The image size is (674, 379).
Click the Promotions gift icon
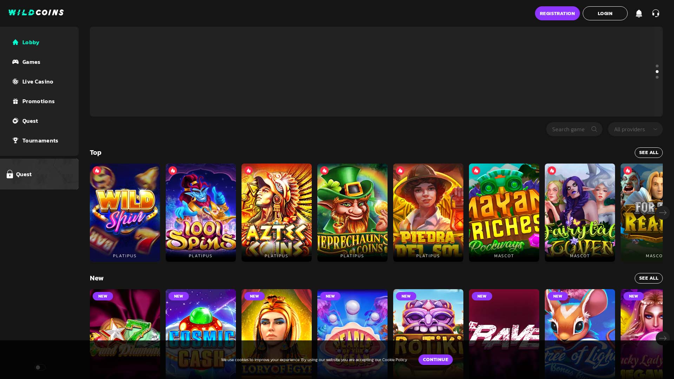(x=15, y=101)
